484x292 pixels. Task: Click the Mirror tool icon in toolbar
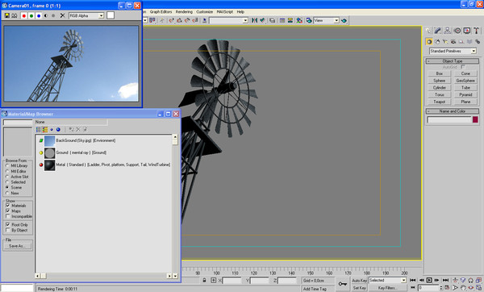pos(254,20)
